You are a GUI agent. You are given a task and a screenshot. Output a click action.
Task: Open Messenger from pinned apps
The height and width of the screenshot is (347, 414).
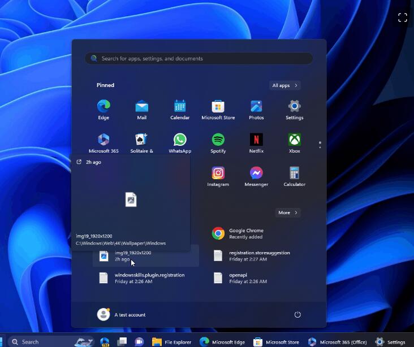pyautogui.click(x=256, y=176)
